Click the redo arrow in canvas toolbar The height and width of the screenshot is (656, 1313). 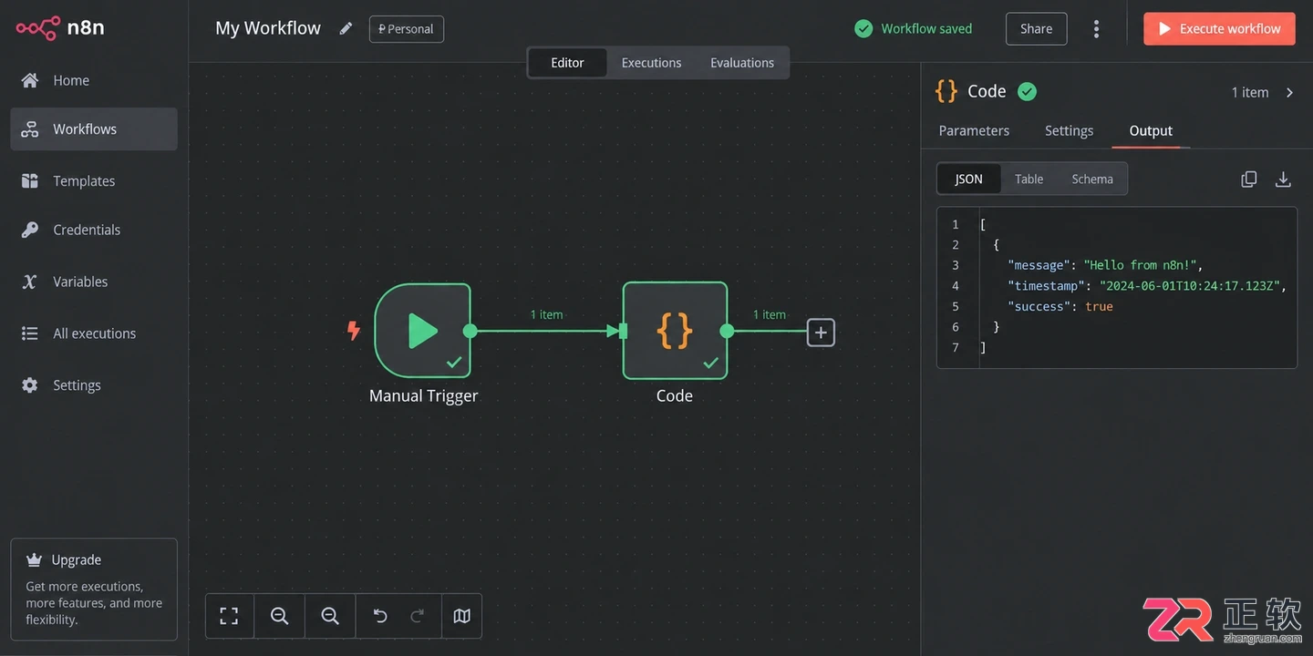coord(418,616)
